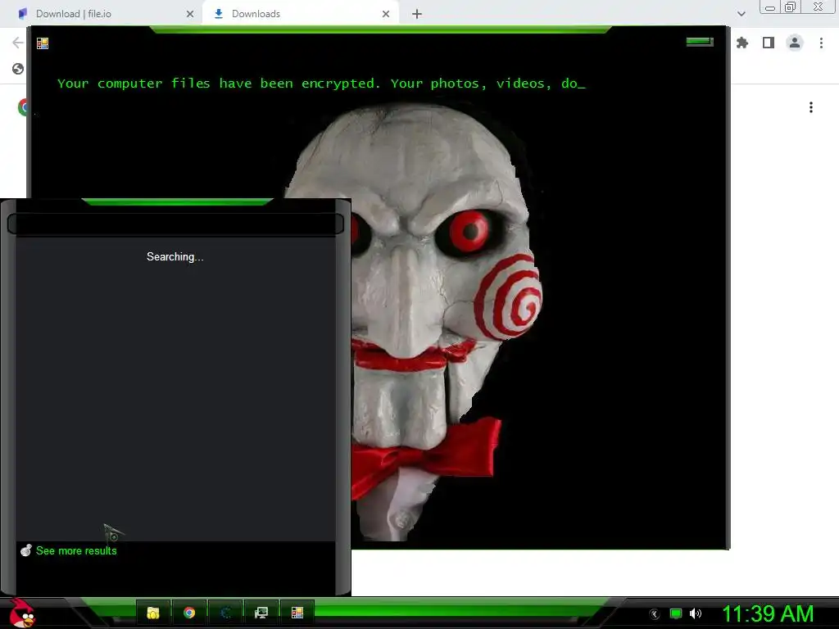This screenshot has width=839, height=629.
Task: Click the ransomware window's title icon
Action: tap(43, 43)
